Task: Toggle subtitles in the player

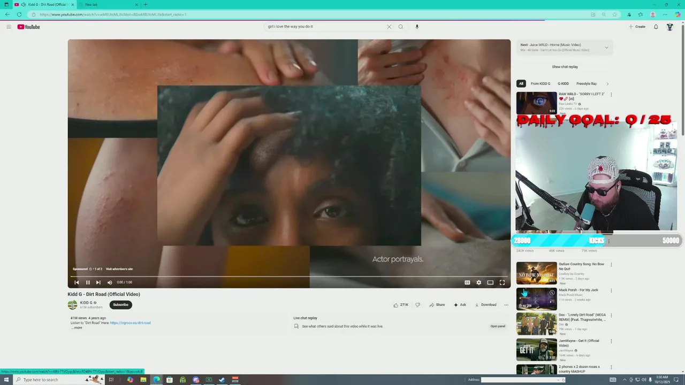Action: pos(467,282)
